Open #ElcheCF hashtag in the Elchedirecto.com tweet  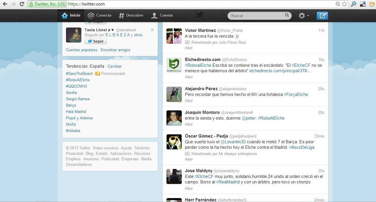tap(301, 65)
